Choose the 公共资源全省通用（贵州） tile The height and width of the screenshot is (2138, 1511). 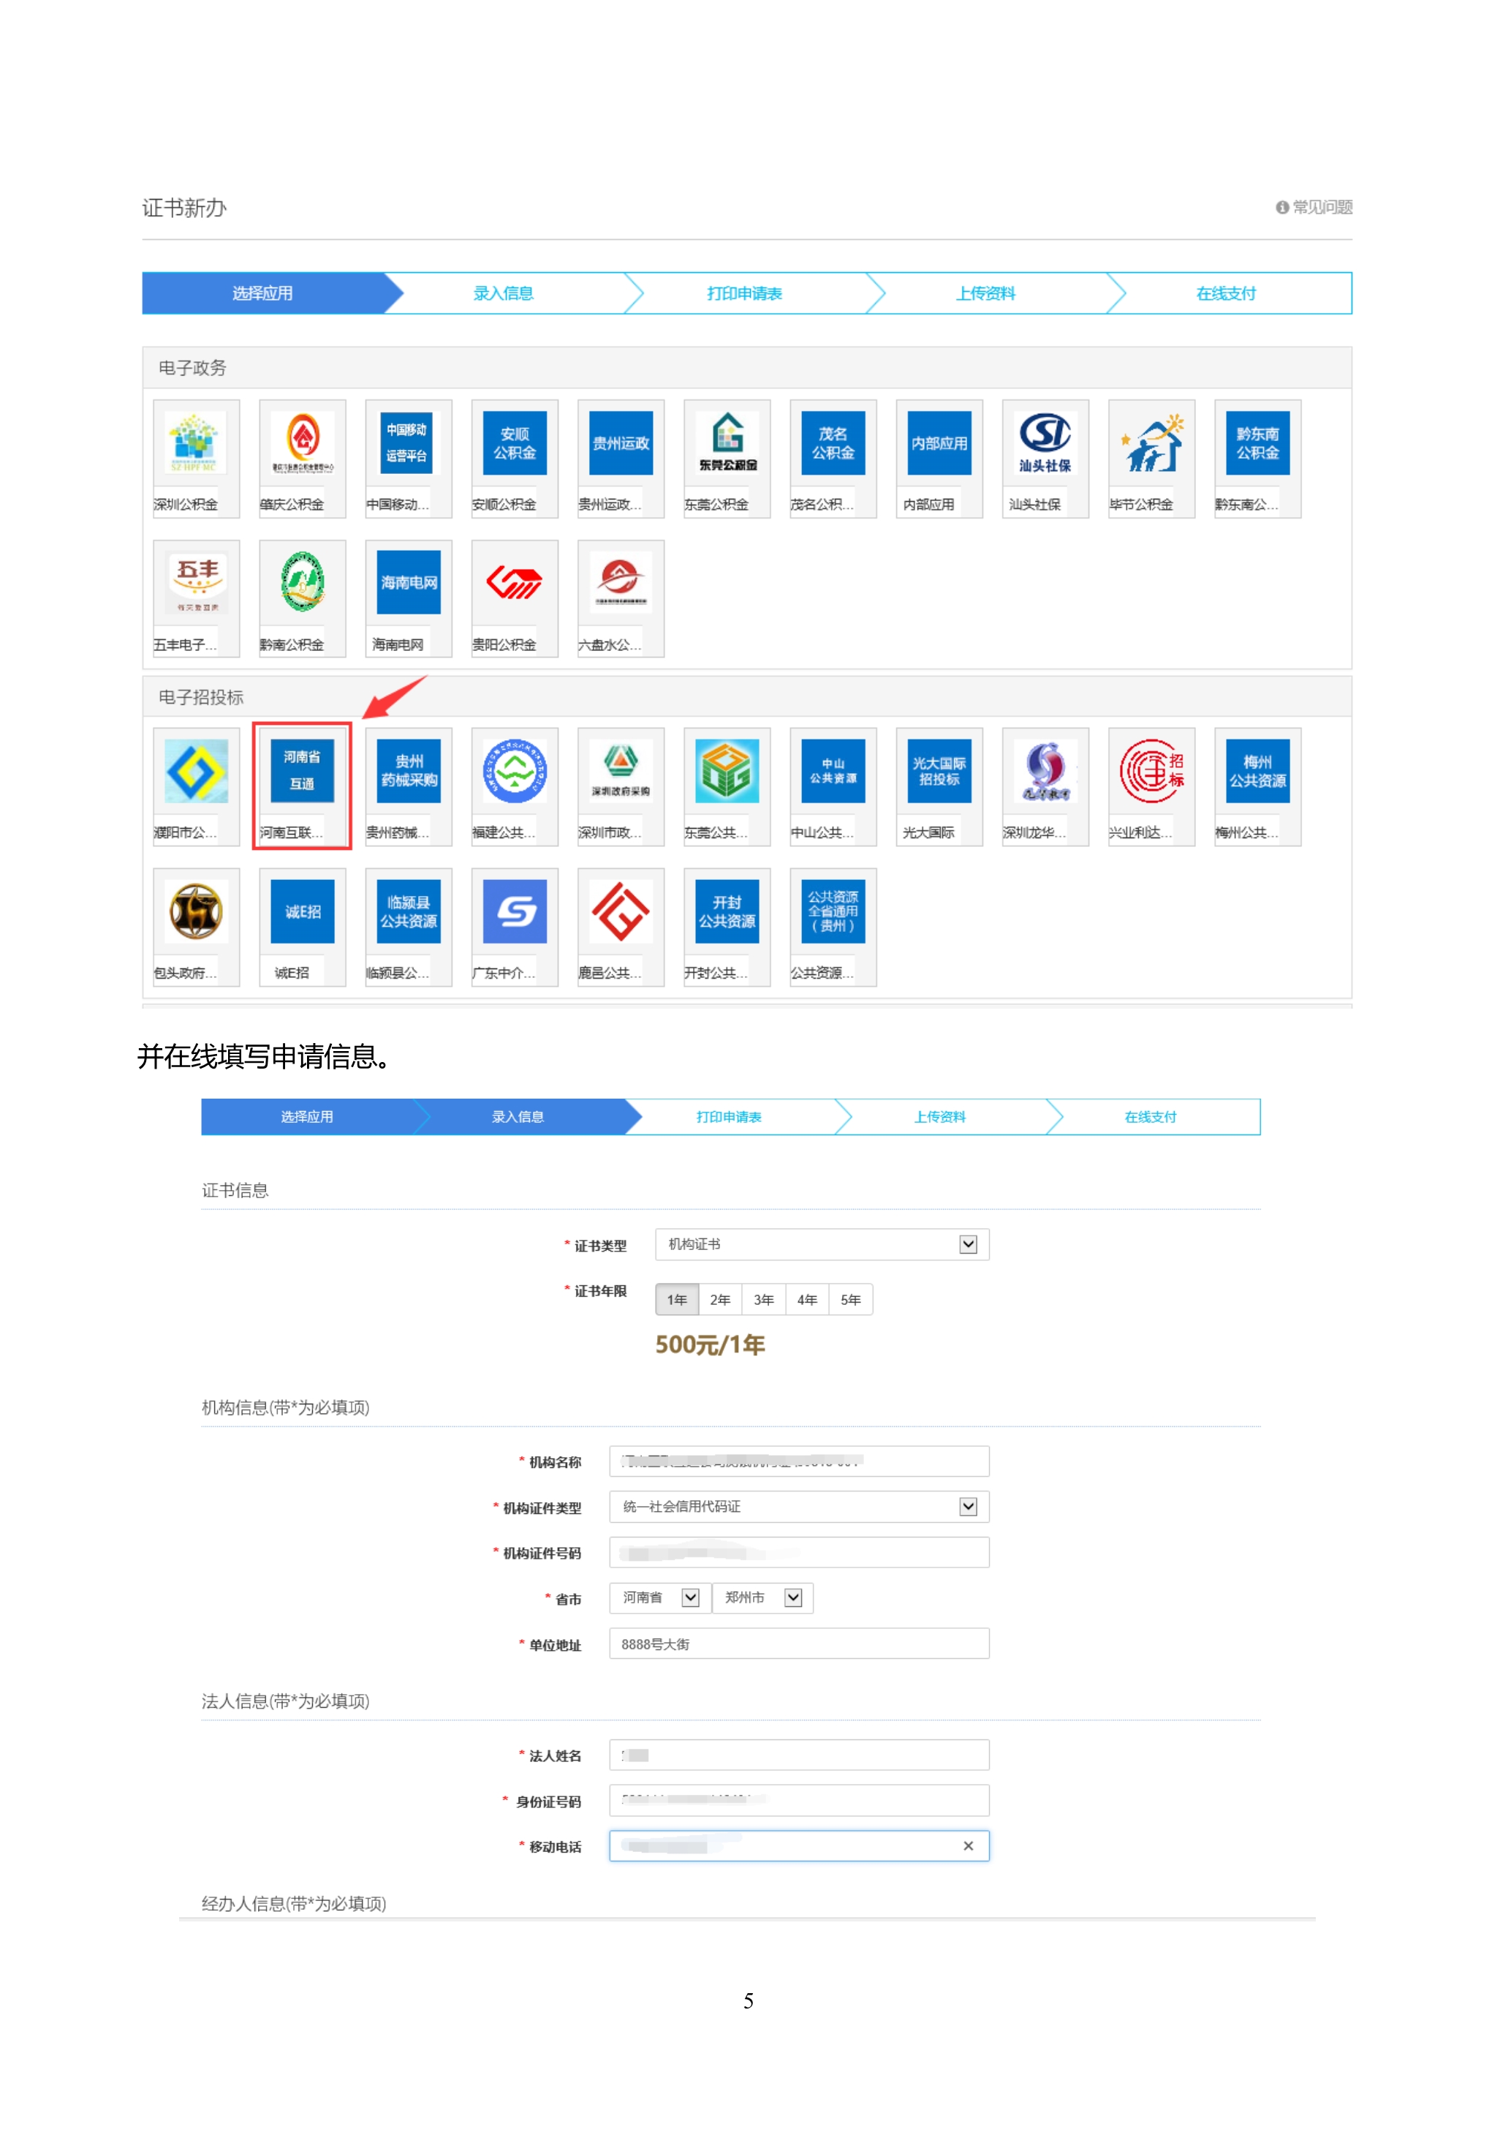point(833,927)
